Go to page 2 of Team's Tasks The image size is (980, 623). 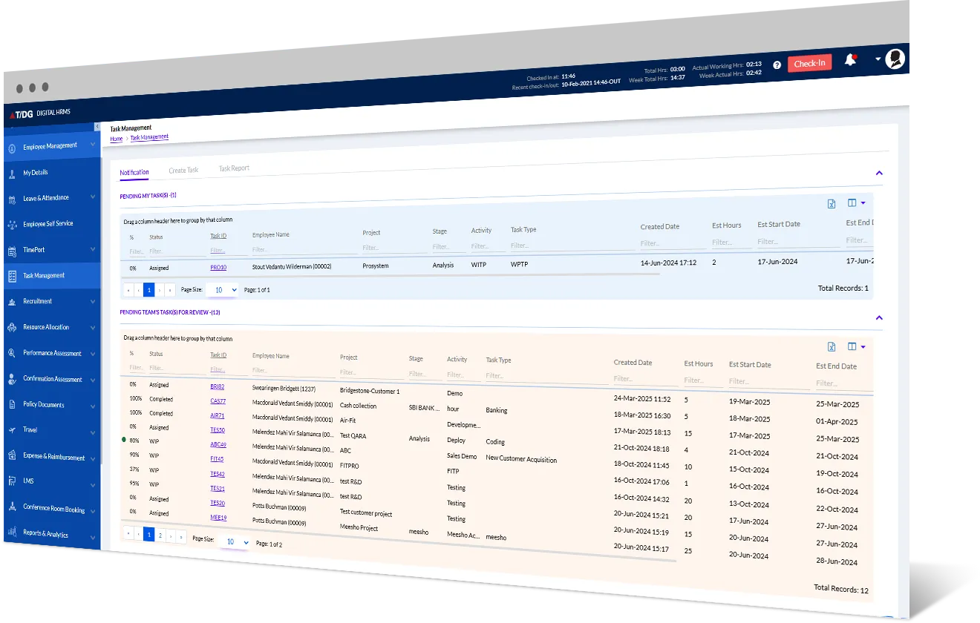coord(160,535)
